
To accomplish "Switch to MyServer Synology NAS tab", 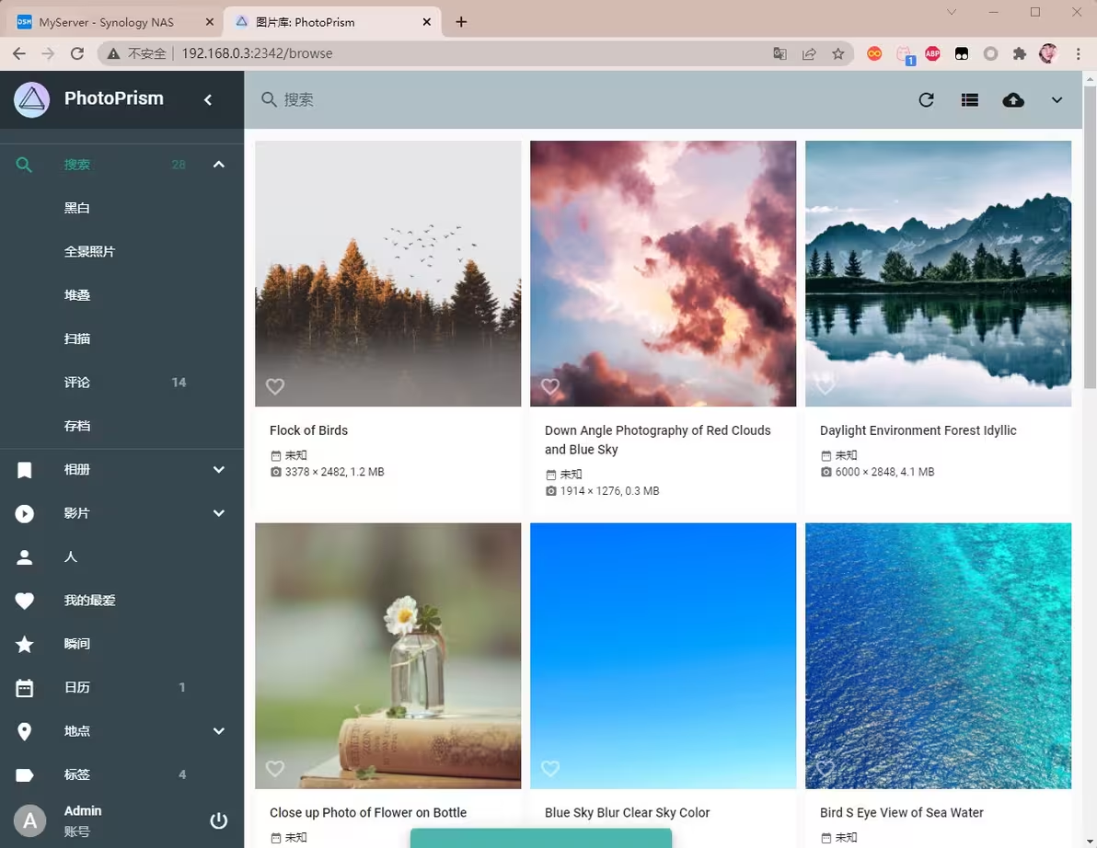I will point(106,22).
